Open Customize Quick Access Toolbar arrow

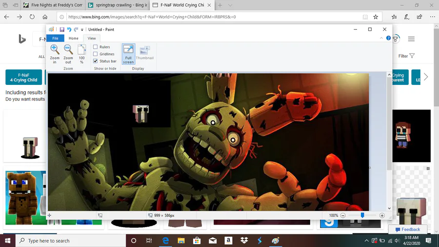tap(82, 30)
